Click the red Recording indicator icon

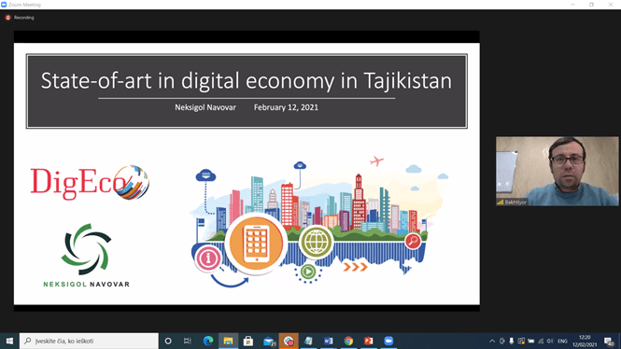[7, 18]
